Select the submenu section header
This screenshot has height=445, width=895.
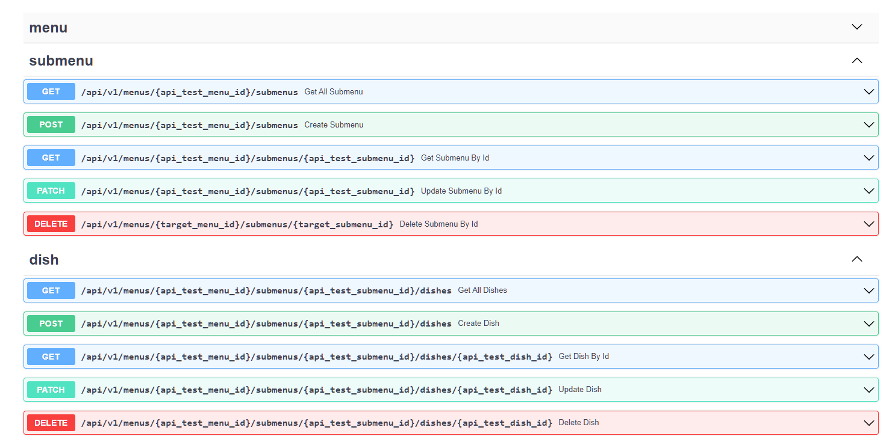pos(61,61)
